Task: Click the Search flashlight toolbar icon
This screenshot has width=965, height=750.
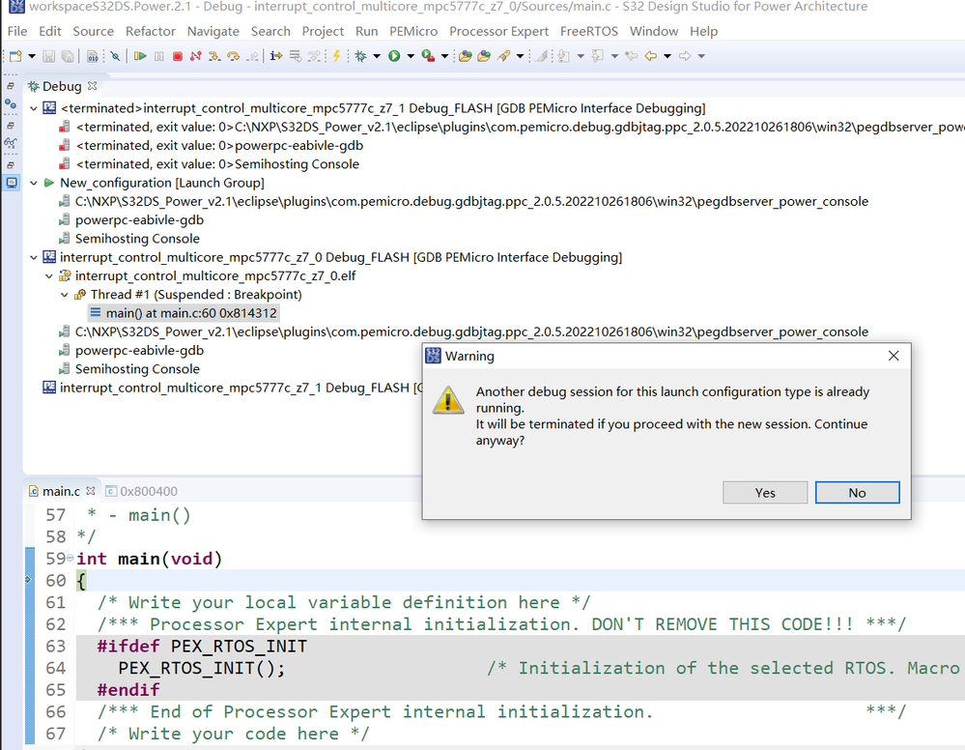Action: [503, 56]
